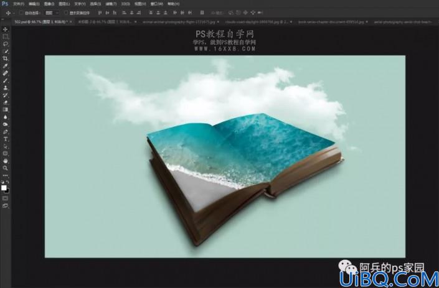Change the screen mode
This screenshot has width=439, height=288.
point(5,206)
